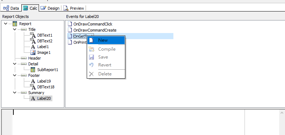Select Label1 in the tree

pyautogui.click(x=43, y=47)
